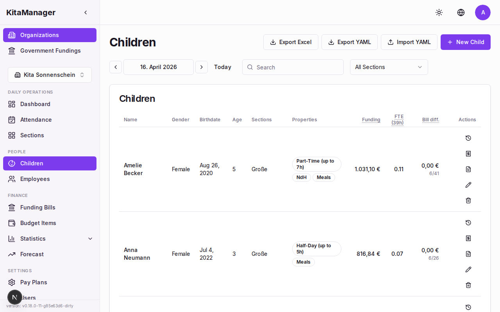Open the language globe icon
500x312 pixels.
(461, 12)
